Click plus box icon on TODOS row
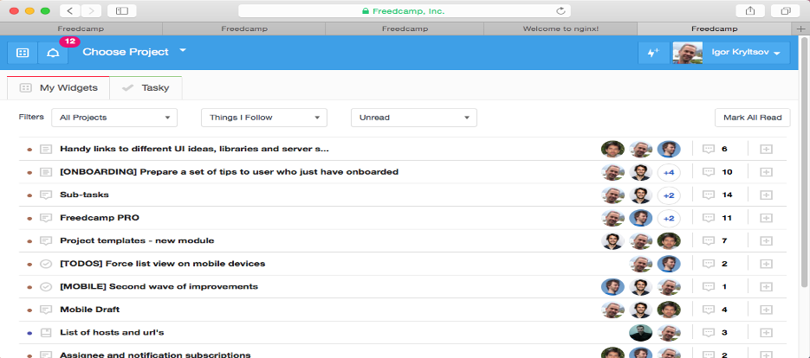Viewport: 810px width, 358px height. (x=766, y=264)
